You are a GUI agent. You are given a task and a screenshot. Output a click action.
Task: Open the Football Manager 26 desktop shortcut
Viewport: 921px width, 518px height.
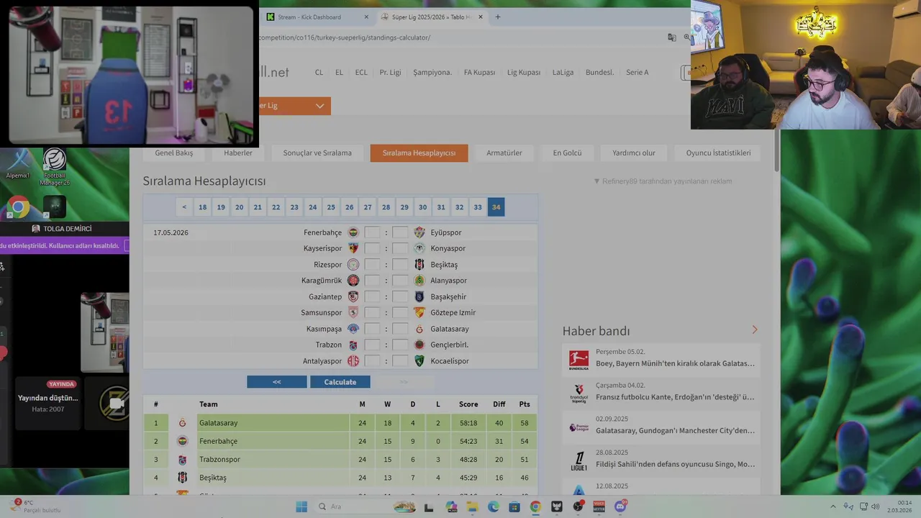(x=55, y=167)
